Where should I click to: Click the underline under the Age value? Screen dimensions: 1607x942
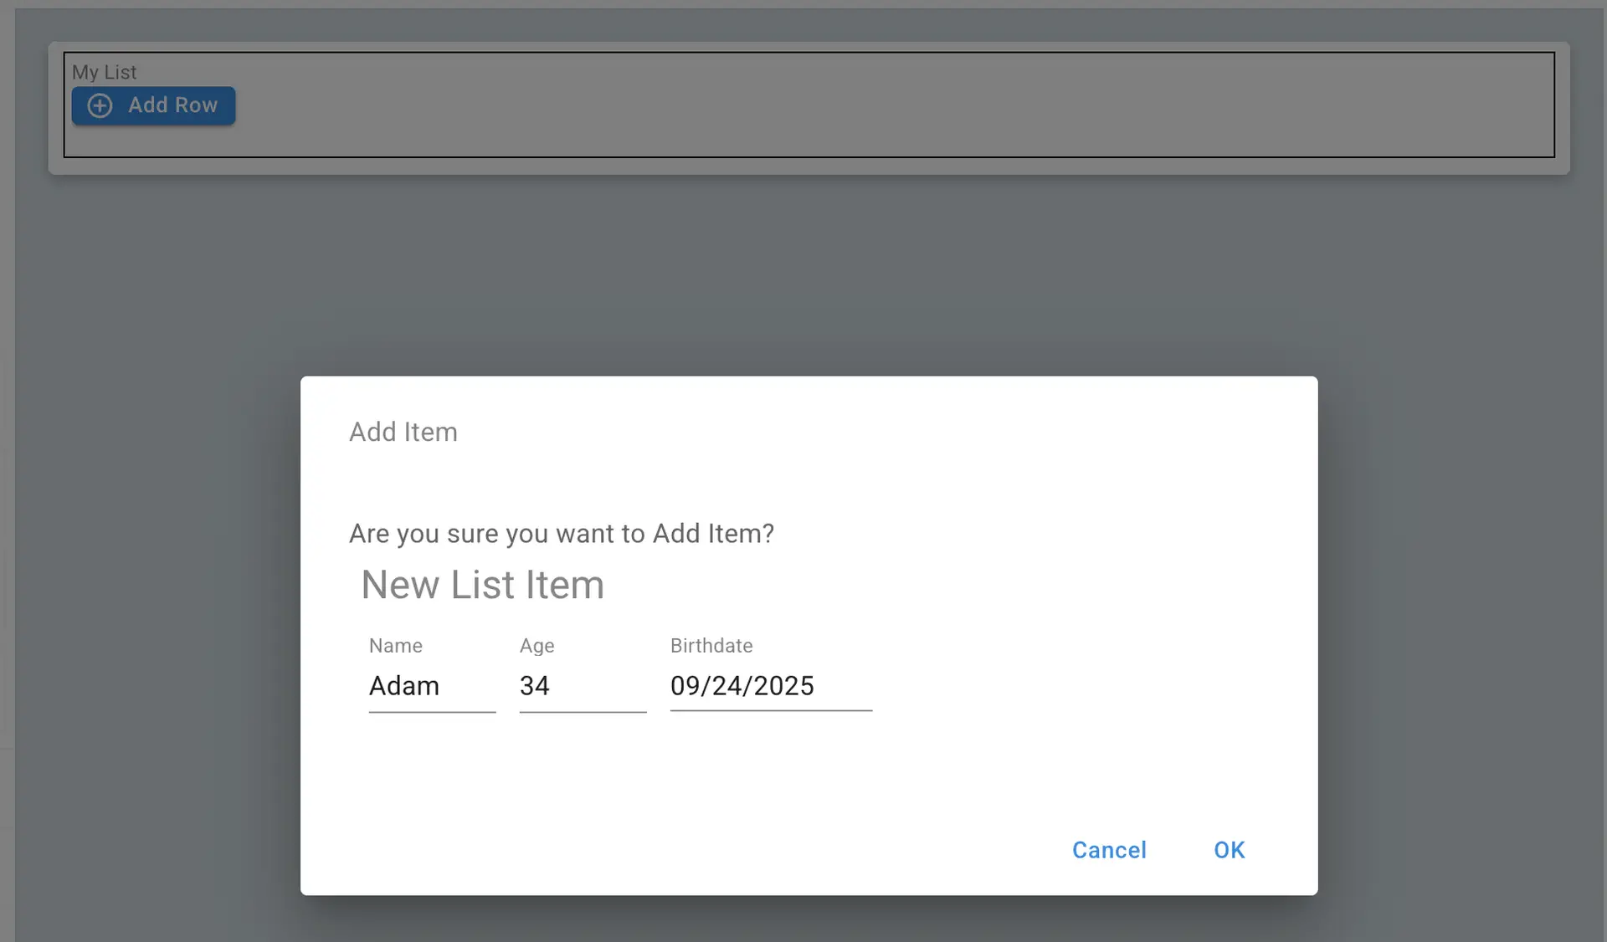(x=583, y=710)
